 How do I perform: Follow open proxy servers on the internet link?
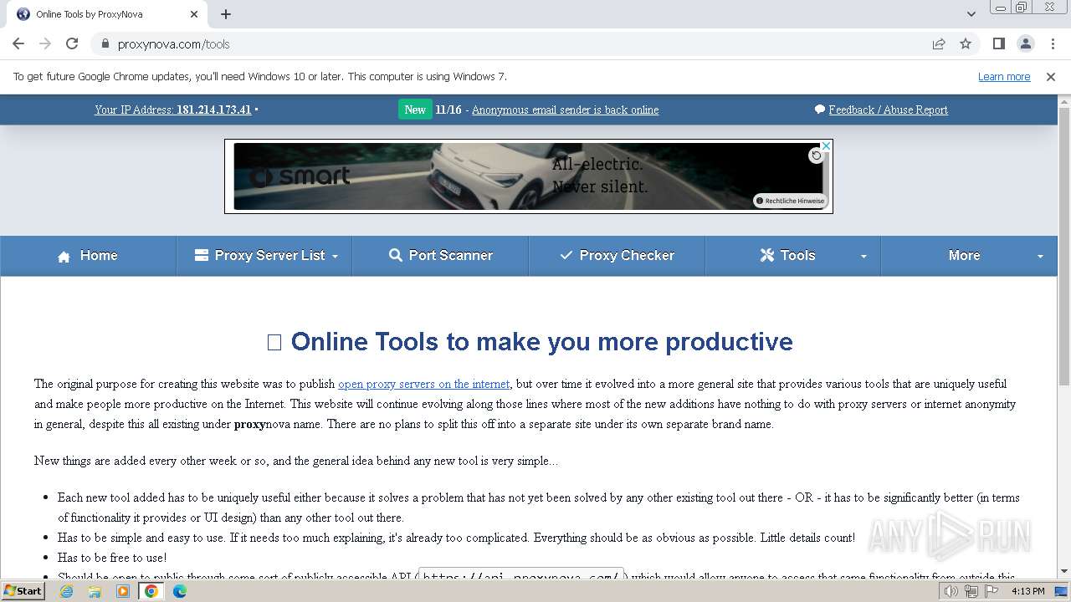(423, 384)
